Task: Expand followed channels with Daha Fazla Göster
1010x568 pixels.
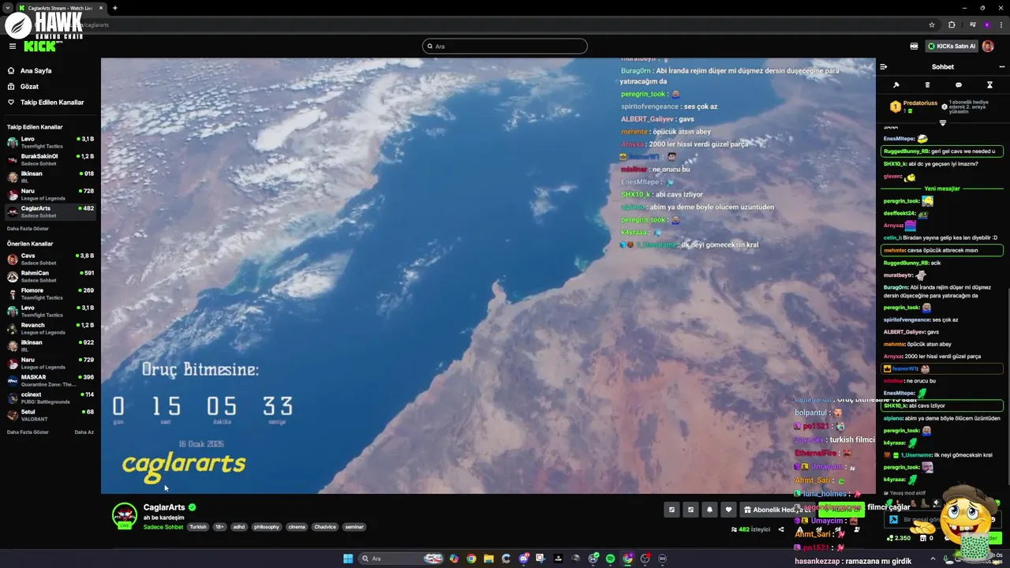Action: click(28, 229)
